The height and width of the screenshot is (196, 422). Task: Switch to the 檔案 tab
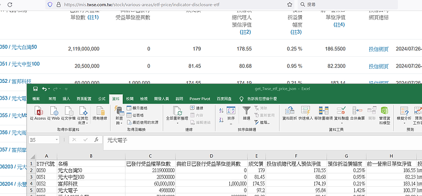click(36, 99)
